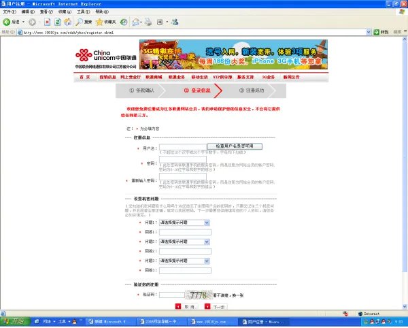Refresh the page using the toolbar Refresh icon

click(58, 22)
